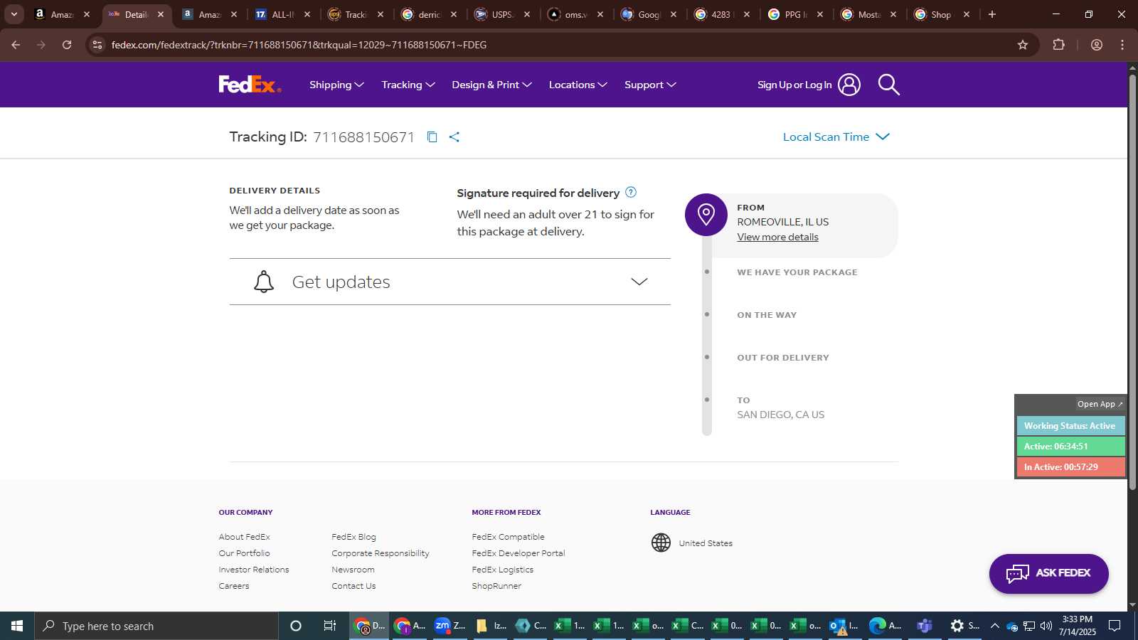Expand the Get updates section

pos(450,282)
